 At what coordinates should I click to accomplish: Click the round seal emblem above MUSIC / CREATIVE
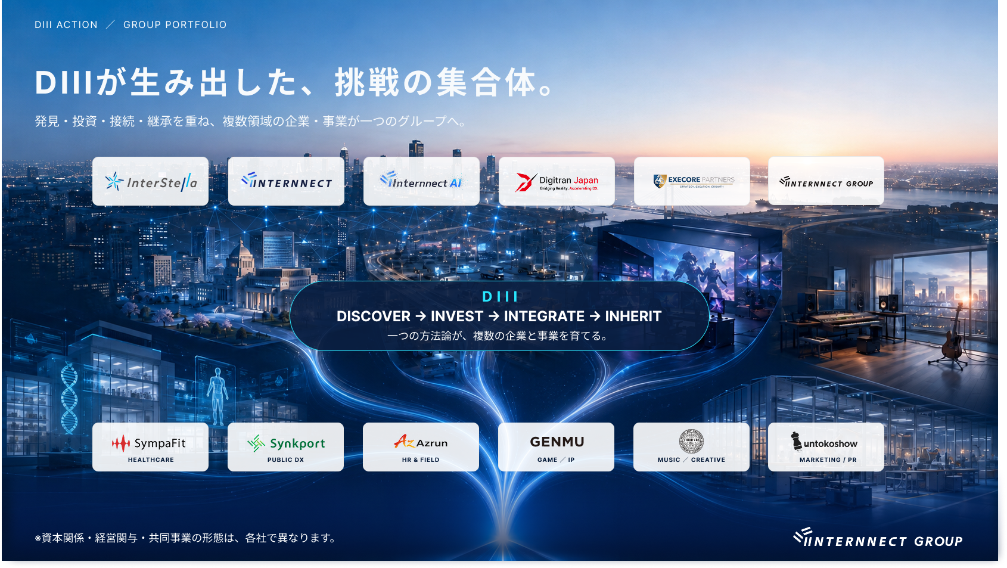point(691,442)
